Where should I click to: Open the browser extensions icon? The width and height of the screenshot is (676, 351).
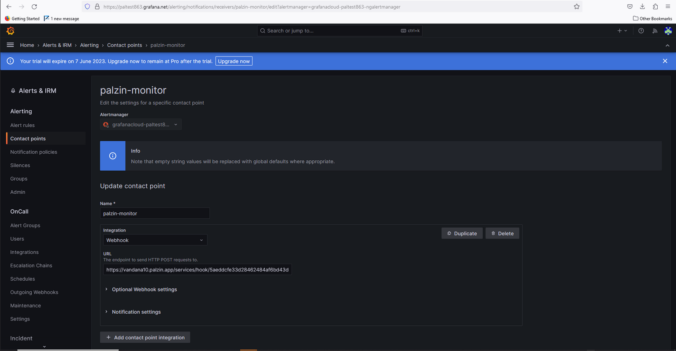[x=655, y=7]
